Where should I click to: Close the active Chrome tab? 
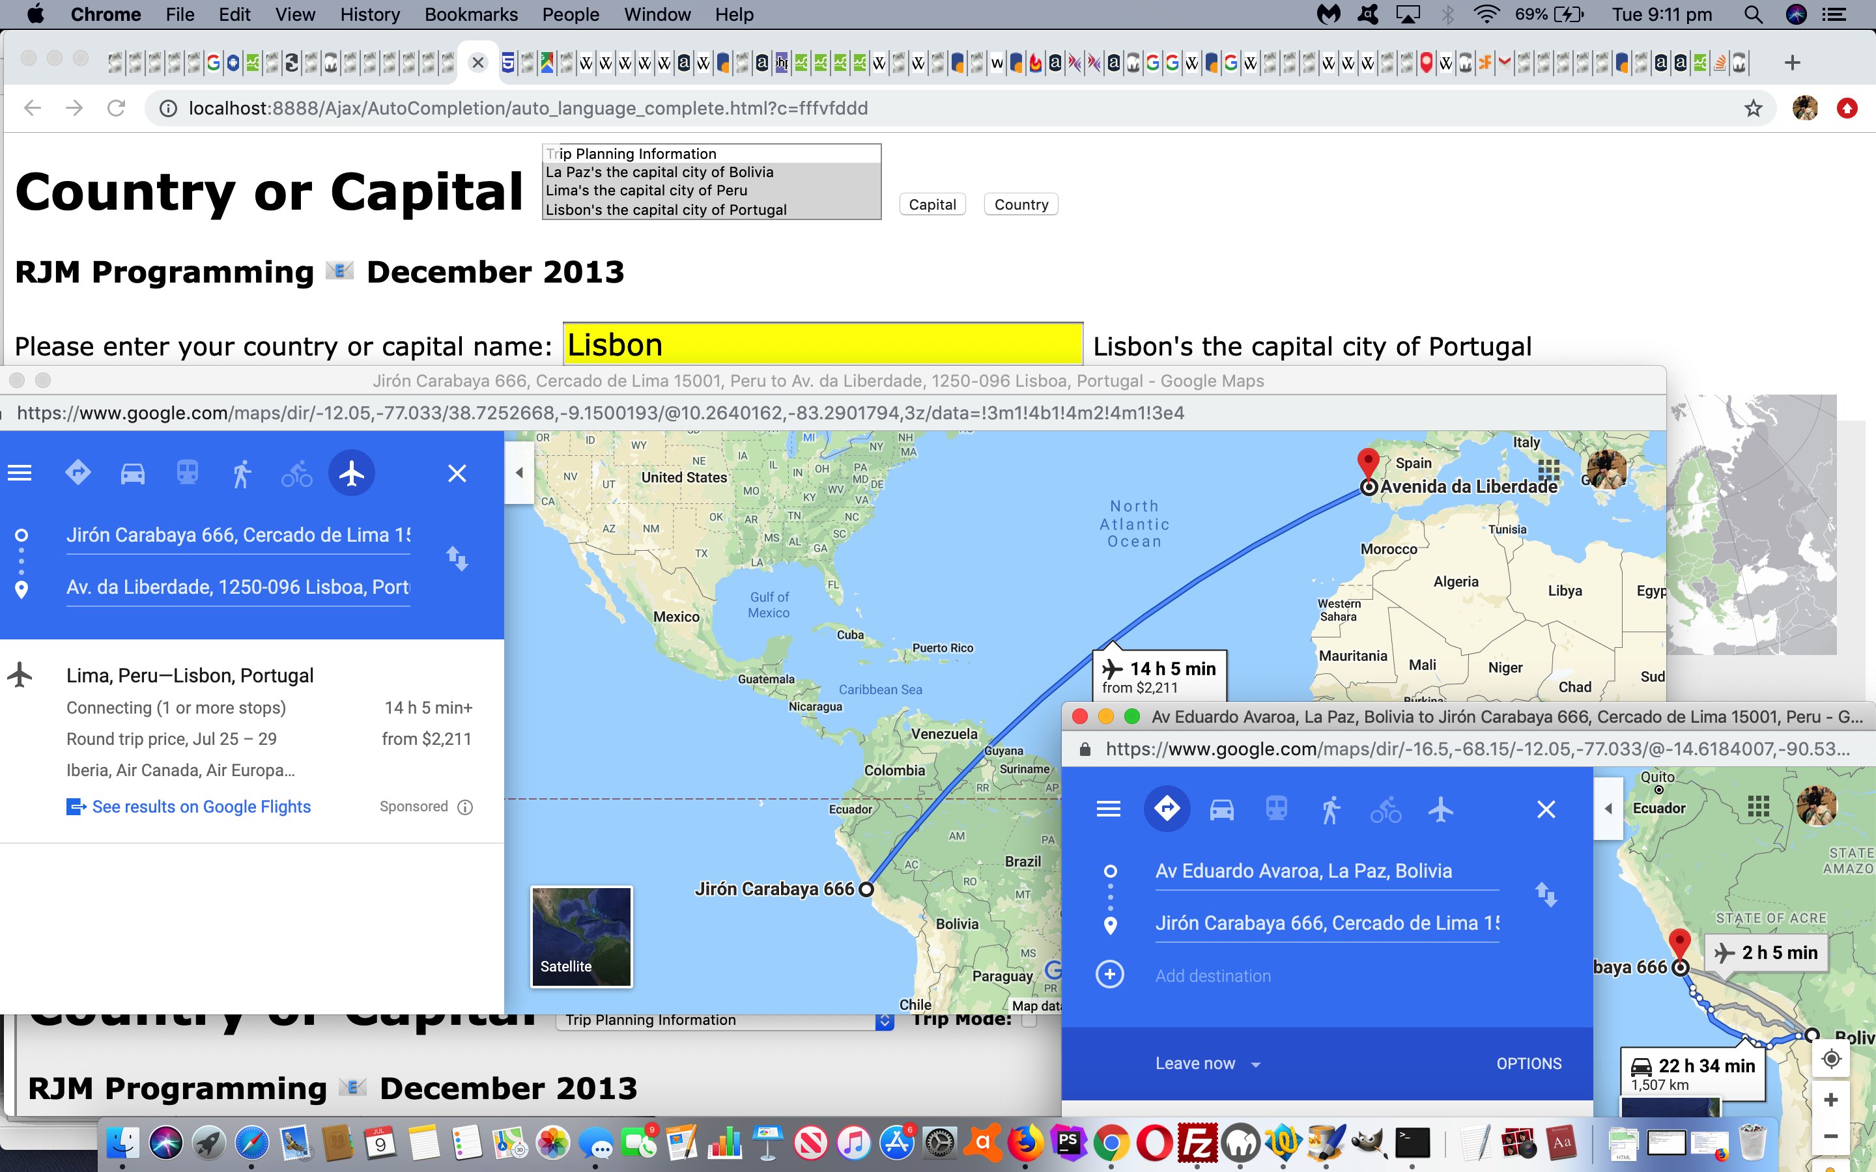[x=478, y=63]
